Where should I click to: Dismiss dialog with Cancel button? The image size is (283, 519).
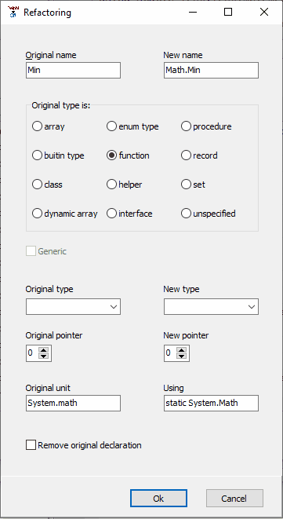tap(234, 499)
